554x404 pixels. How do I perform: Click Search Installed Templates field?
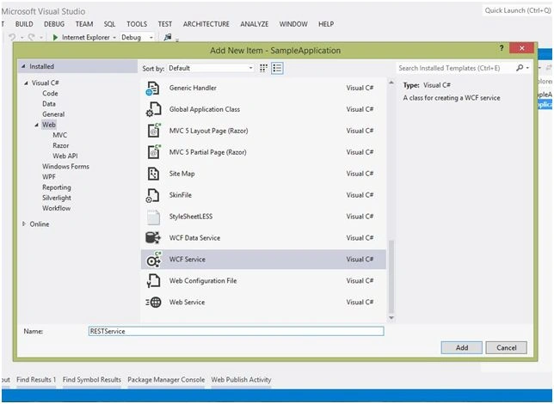coord(456,68)
